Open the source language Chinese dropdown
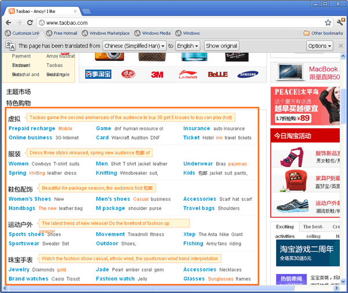The image size is (348, 293). [x=135, y=46]
